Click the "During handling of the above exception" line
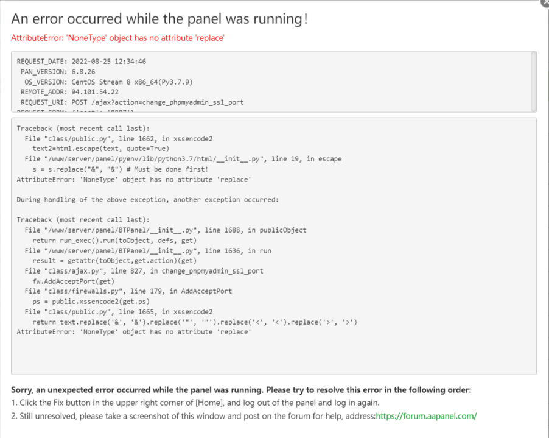Screen dimensions: 549x438 click(147, 199)
